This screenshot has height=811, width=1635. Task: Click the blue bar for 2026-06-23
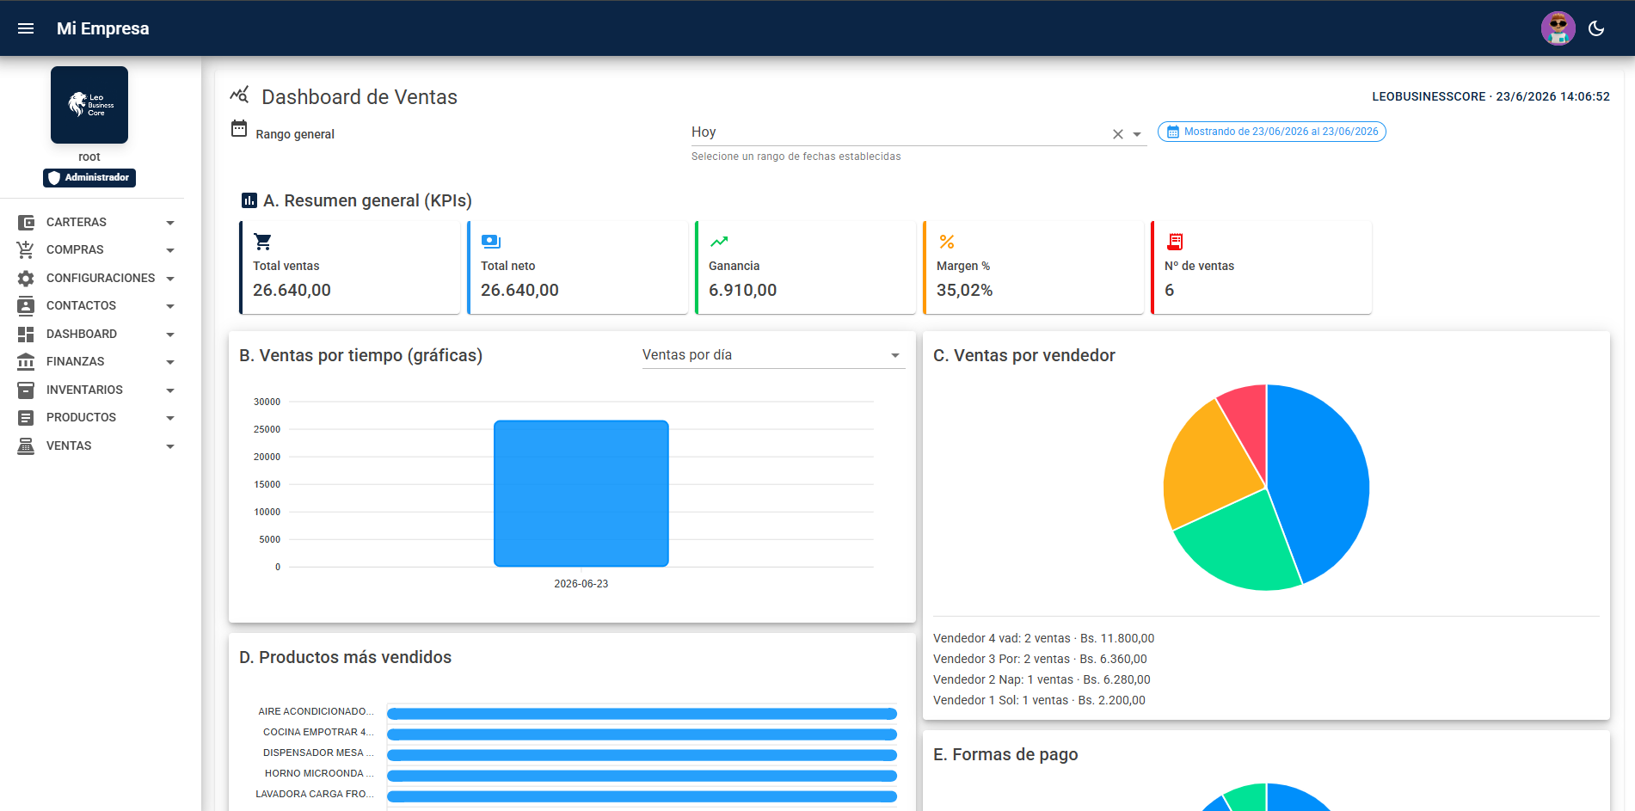pyautogui.click(x=581, y=494)
